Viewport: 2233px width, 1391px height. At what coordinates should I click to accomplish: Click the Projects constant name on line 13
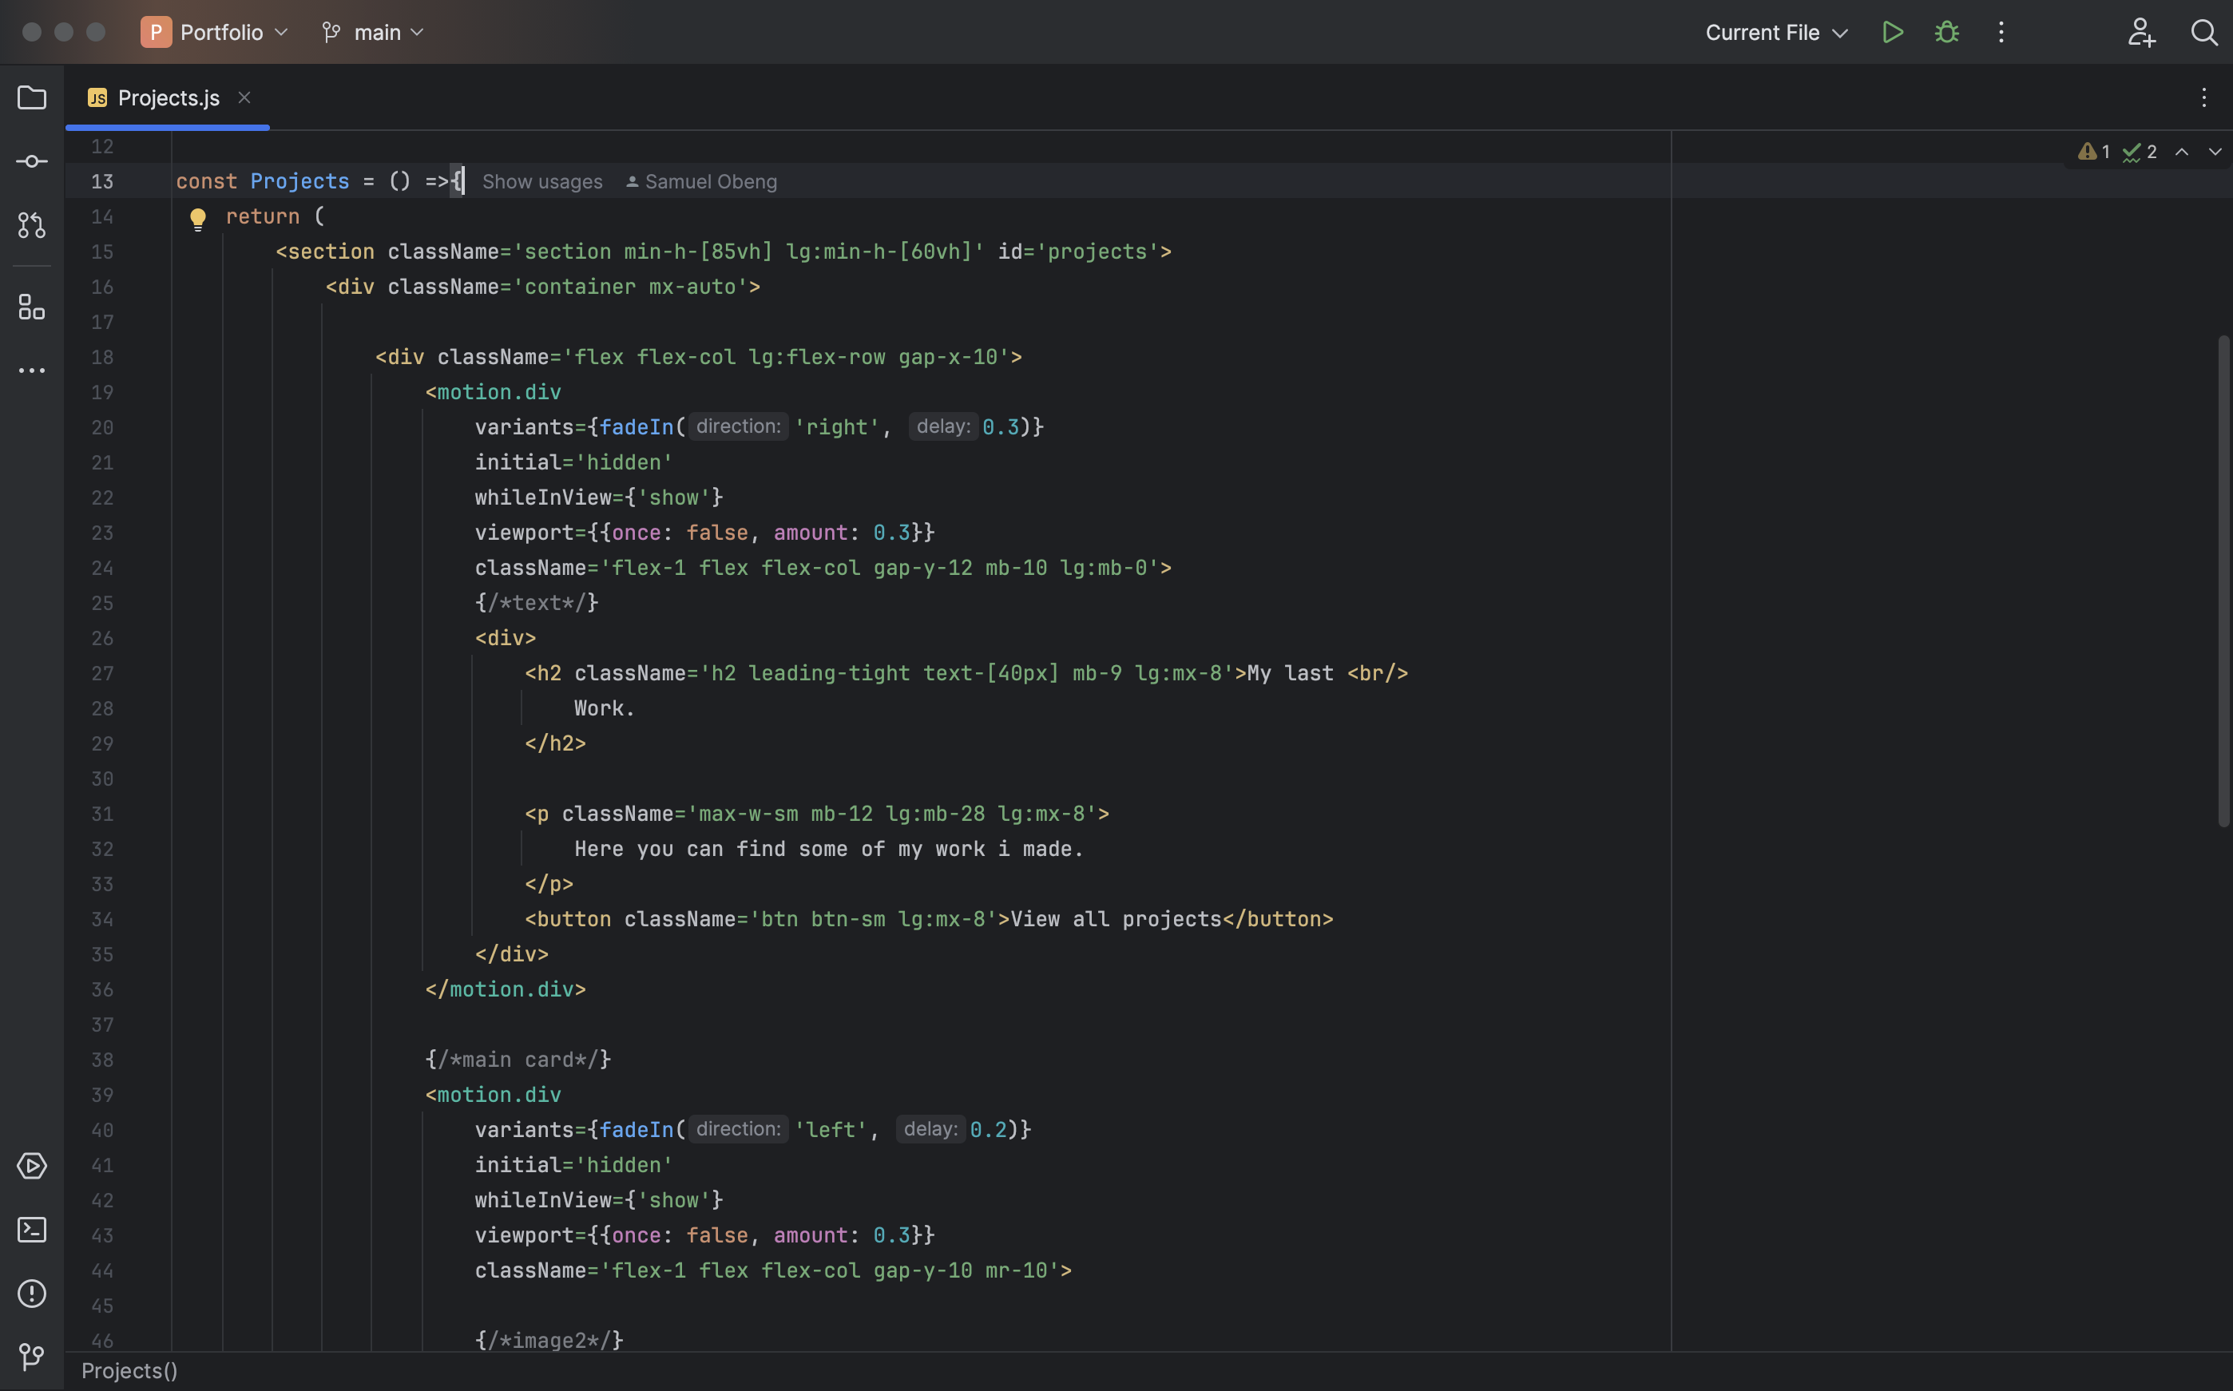tap(300, 181)
